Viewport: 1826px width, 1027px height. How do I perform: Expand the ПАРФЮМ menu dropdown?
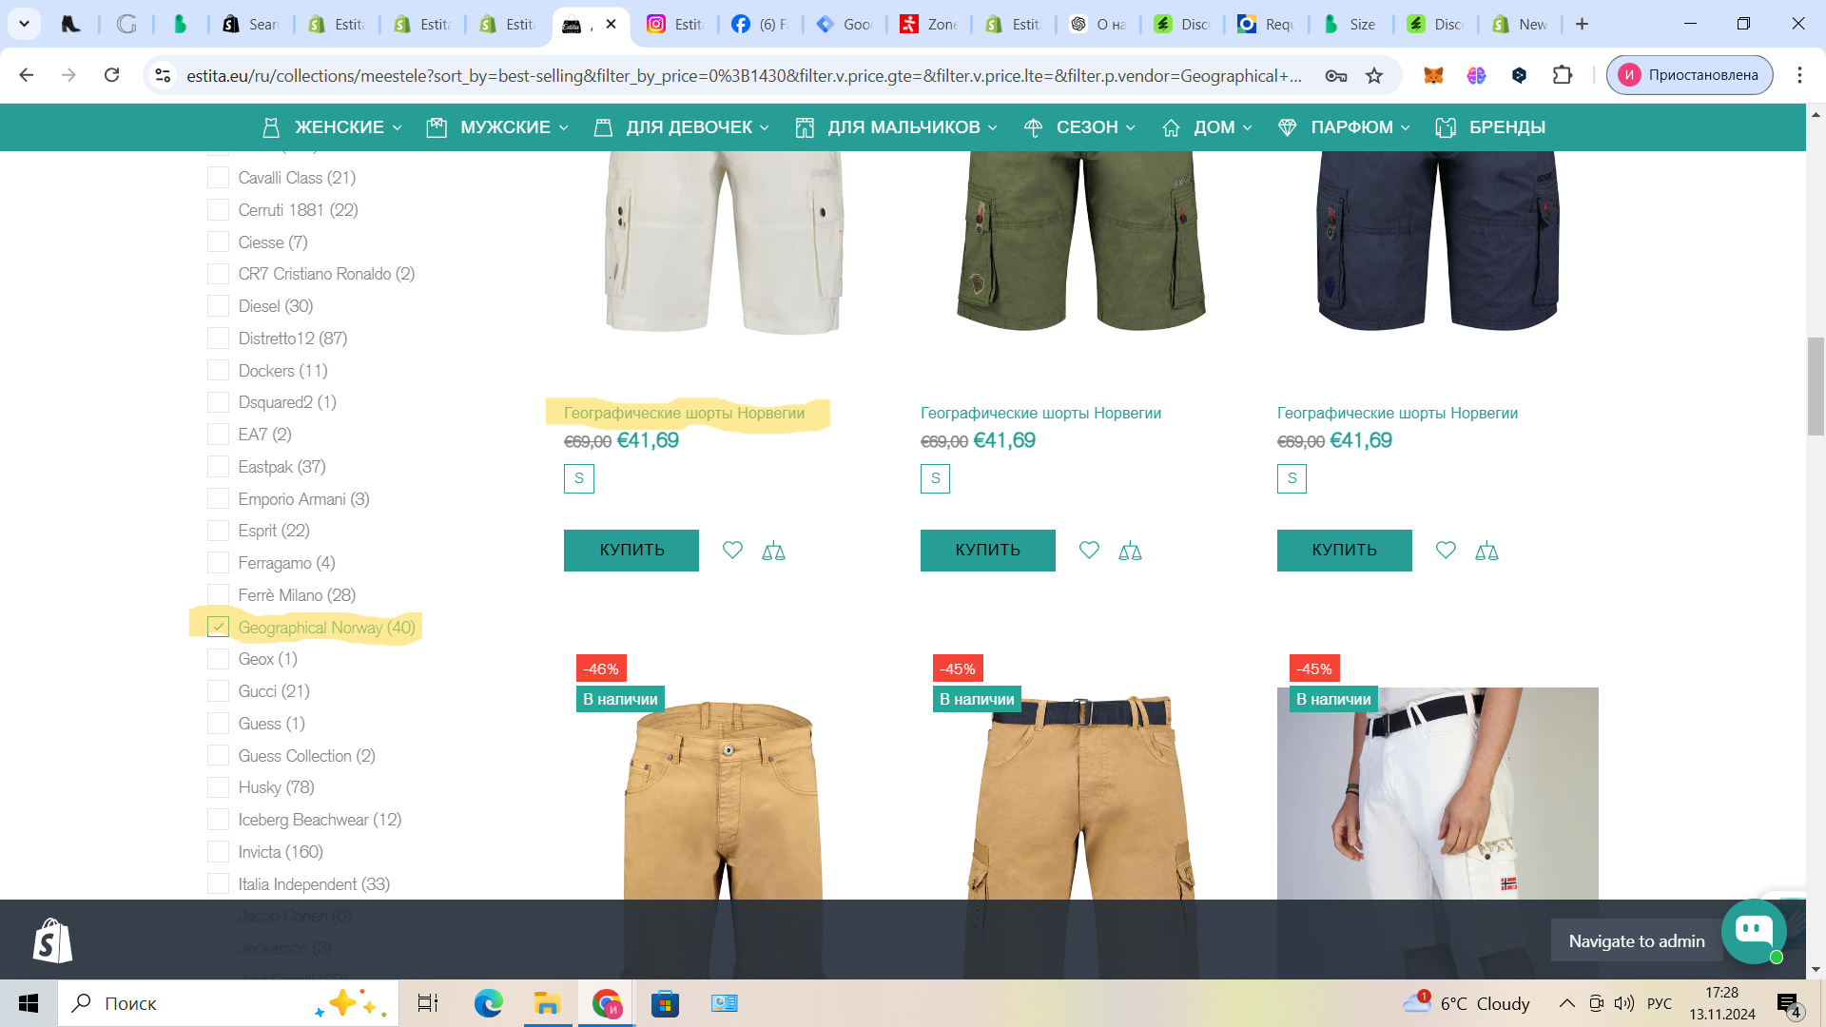click(x=1344, y=127)
